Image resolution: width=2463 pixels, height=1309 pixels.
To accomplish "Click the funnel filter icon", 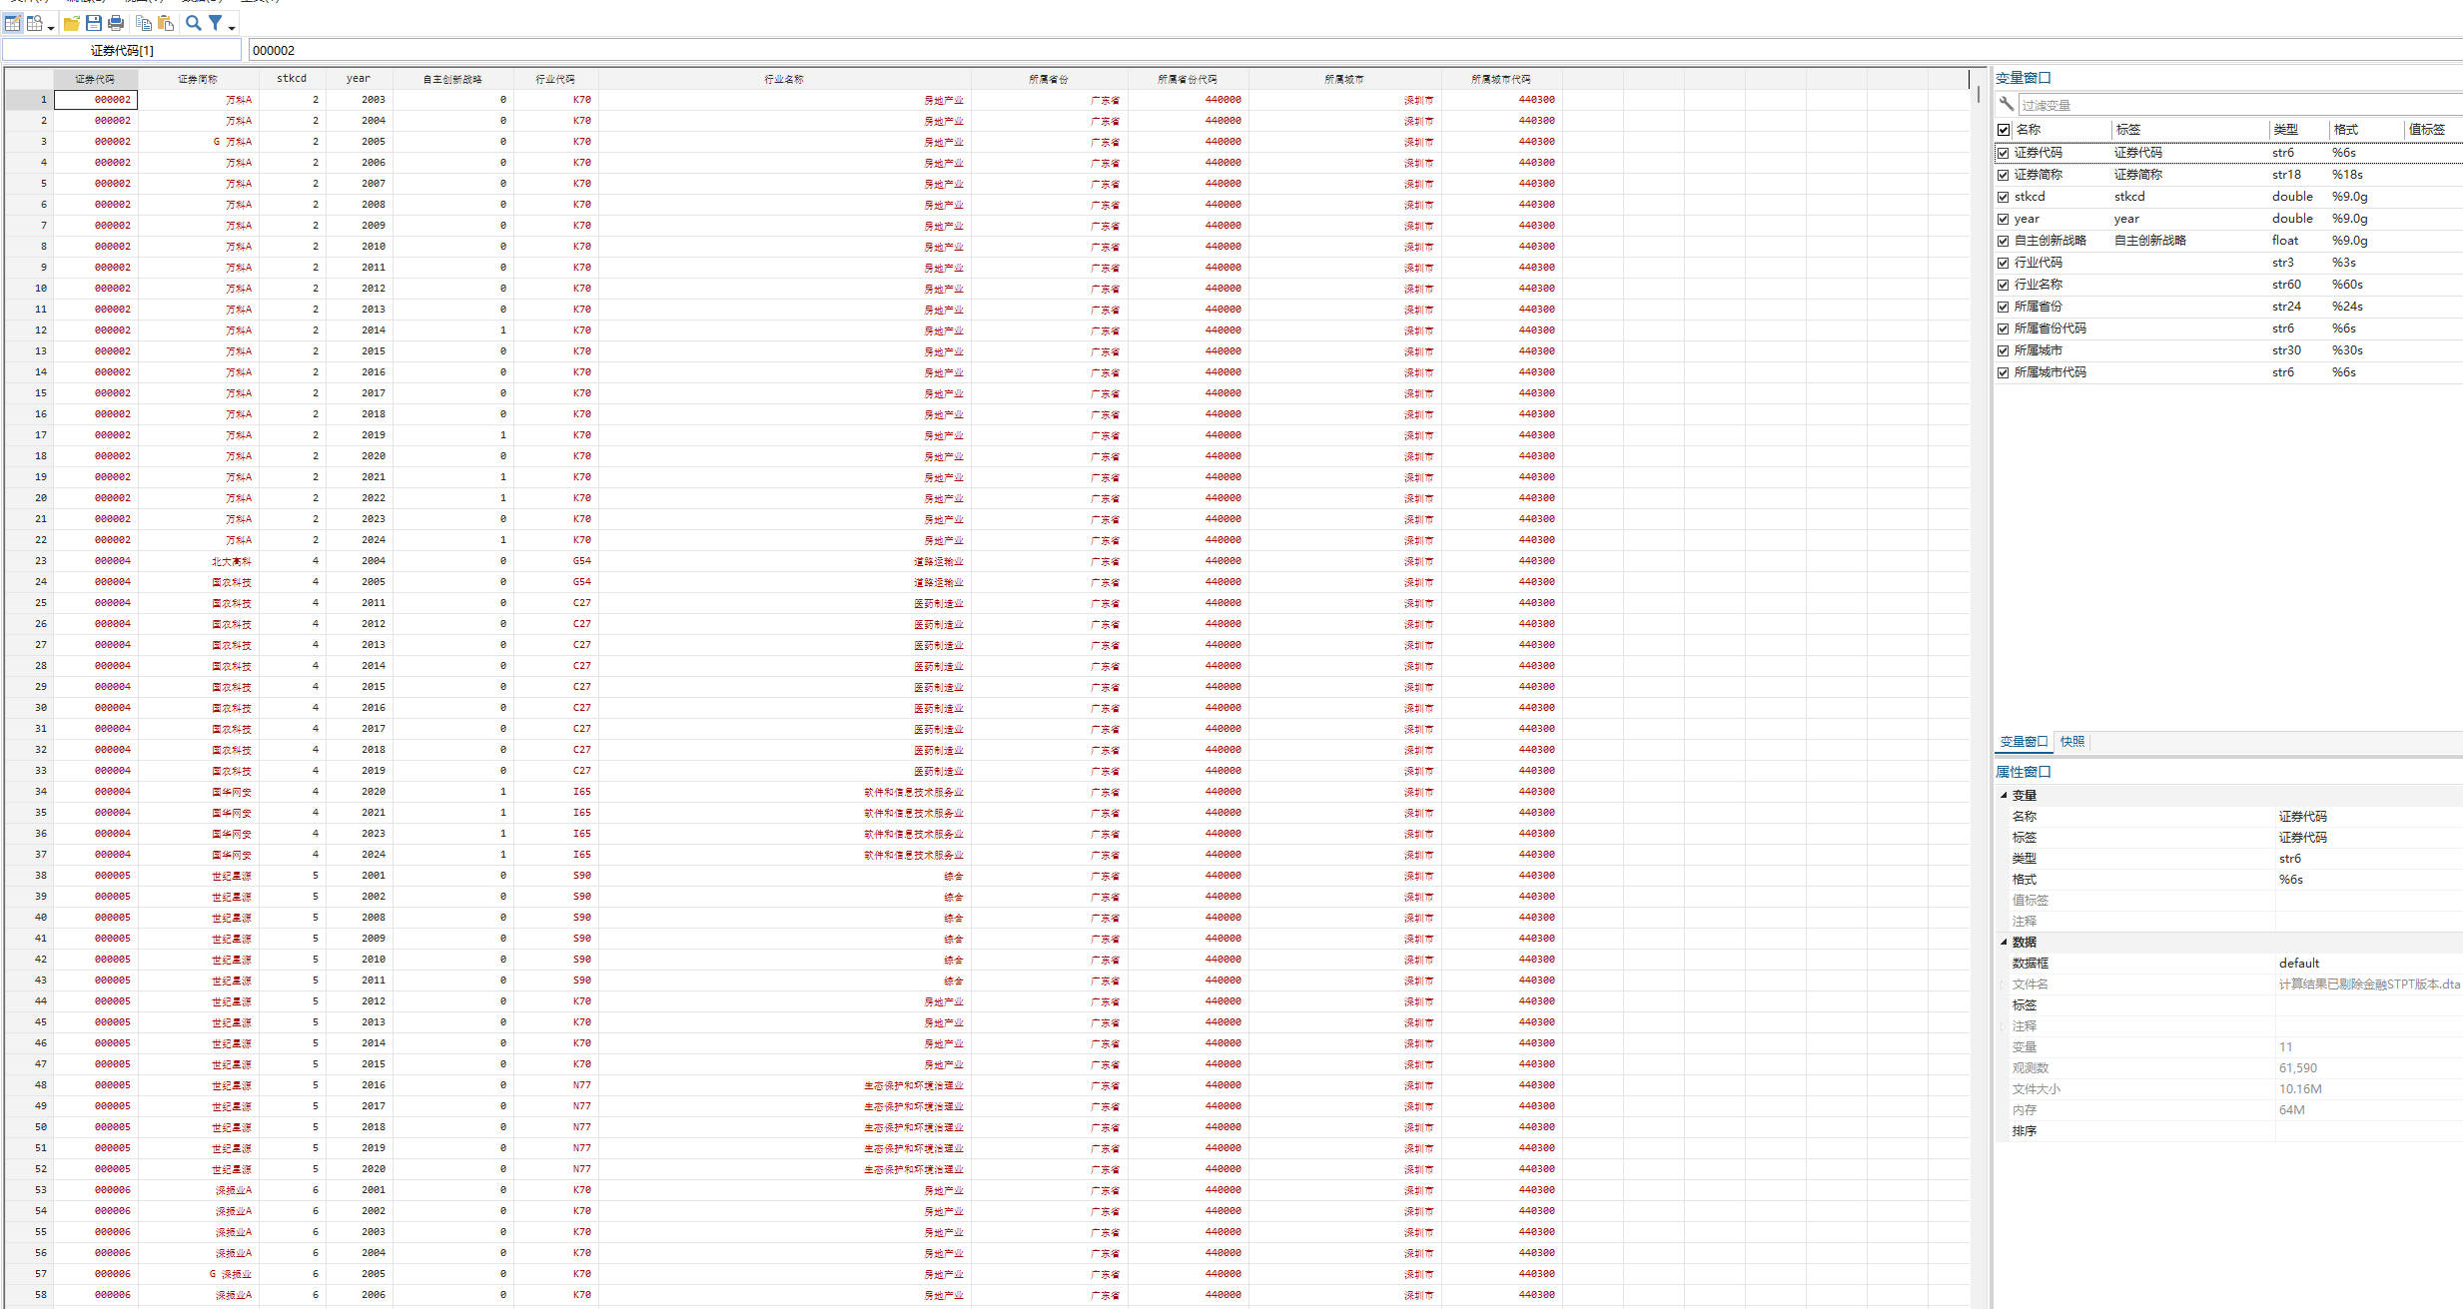I will 215,23.
